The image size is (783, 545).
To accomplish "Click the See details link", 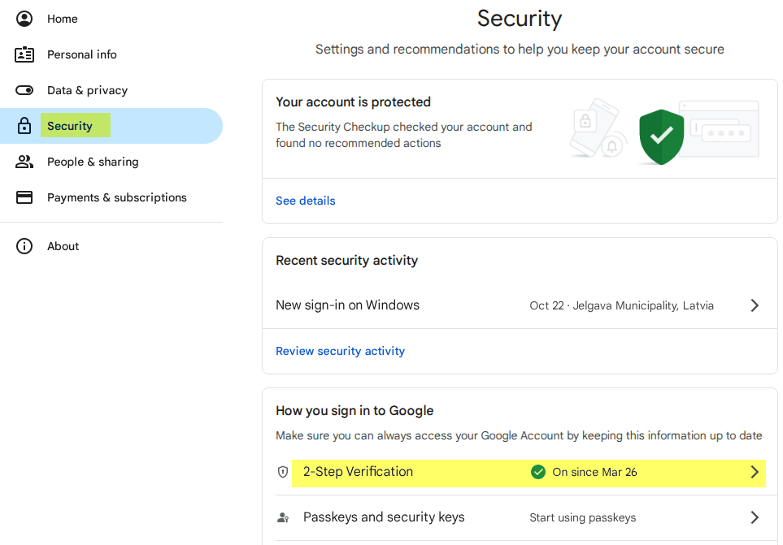I will (306, 201).
